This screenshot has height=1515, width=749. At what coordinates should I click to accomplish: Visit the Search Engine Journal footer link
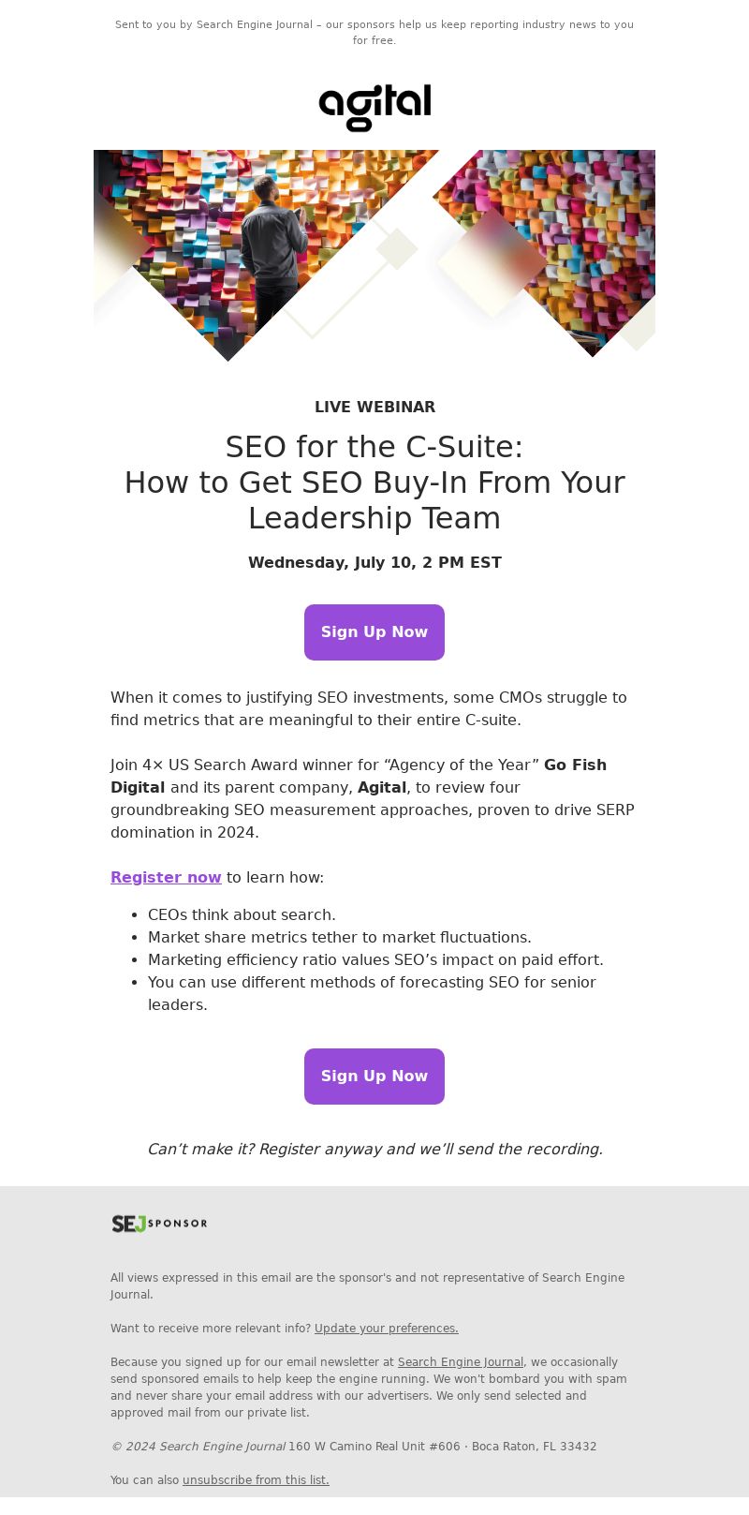coord(461,1362)
